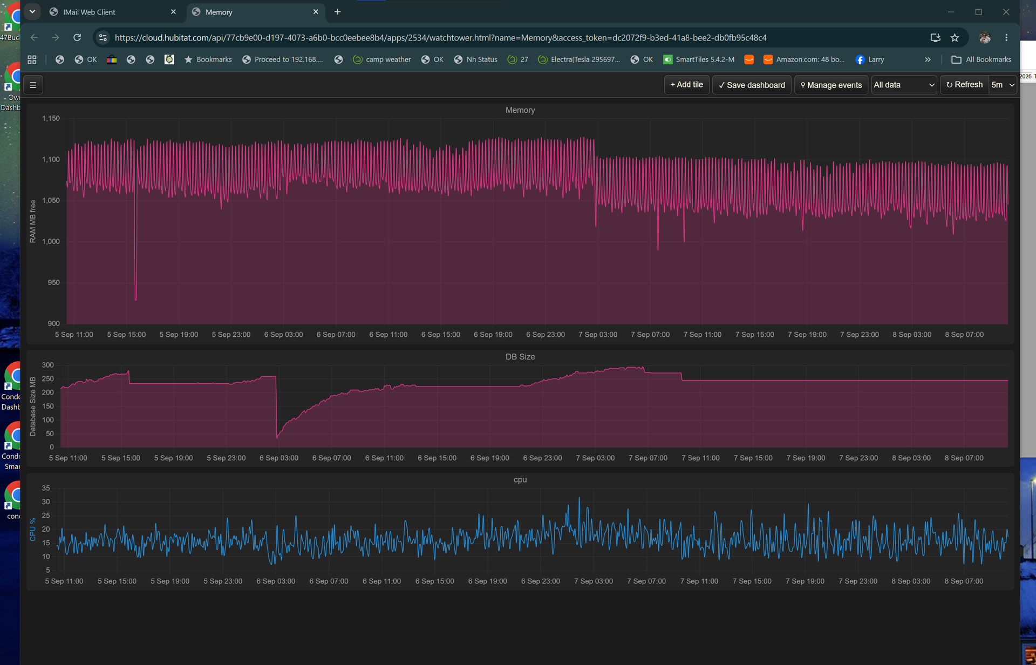Viewport: 1036px width, 665px height.
Task: Click the install app icon in address bar
Action: coord(935,37)
